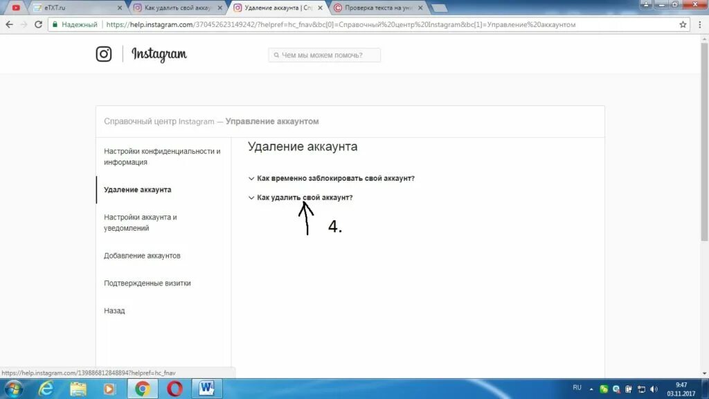This screenshot has width=709, height=399.
Task: Open 'Настройки аккаунта и уведомлений' sidebar item
Action: pos(140,222)
